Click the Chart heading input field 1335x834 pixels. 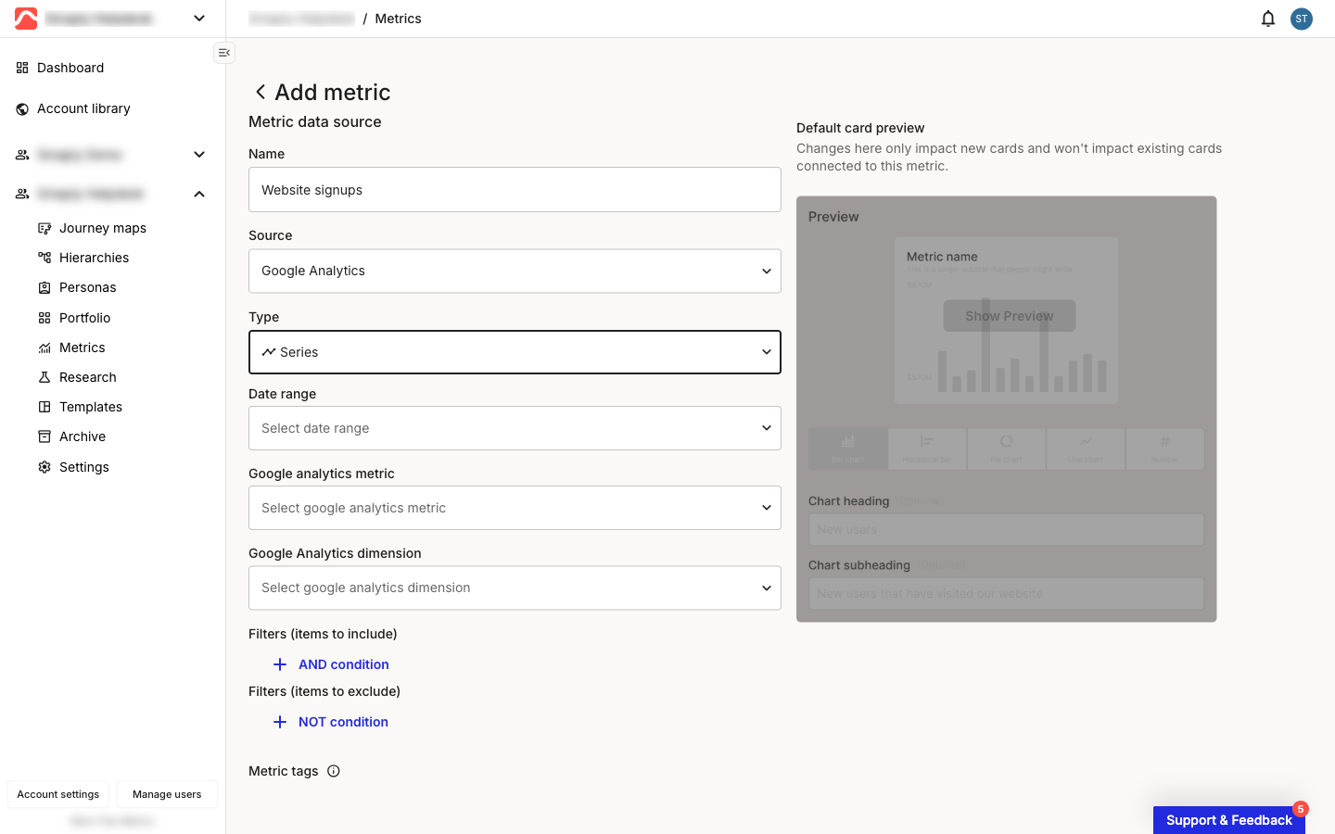tap(1006, 530)
